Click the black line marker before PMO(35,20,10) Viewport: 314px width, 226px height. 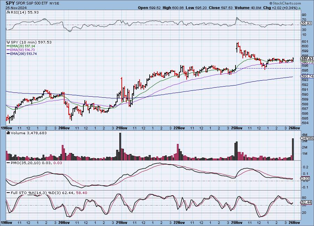(x=8, y=163)
